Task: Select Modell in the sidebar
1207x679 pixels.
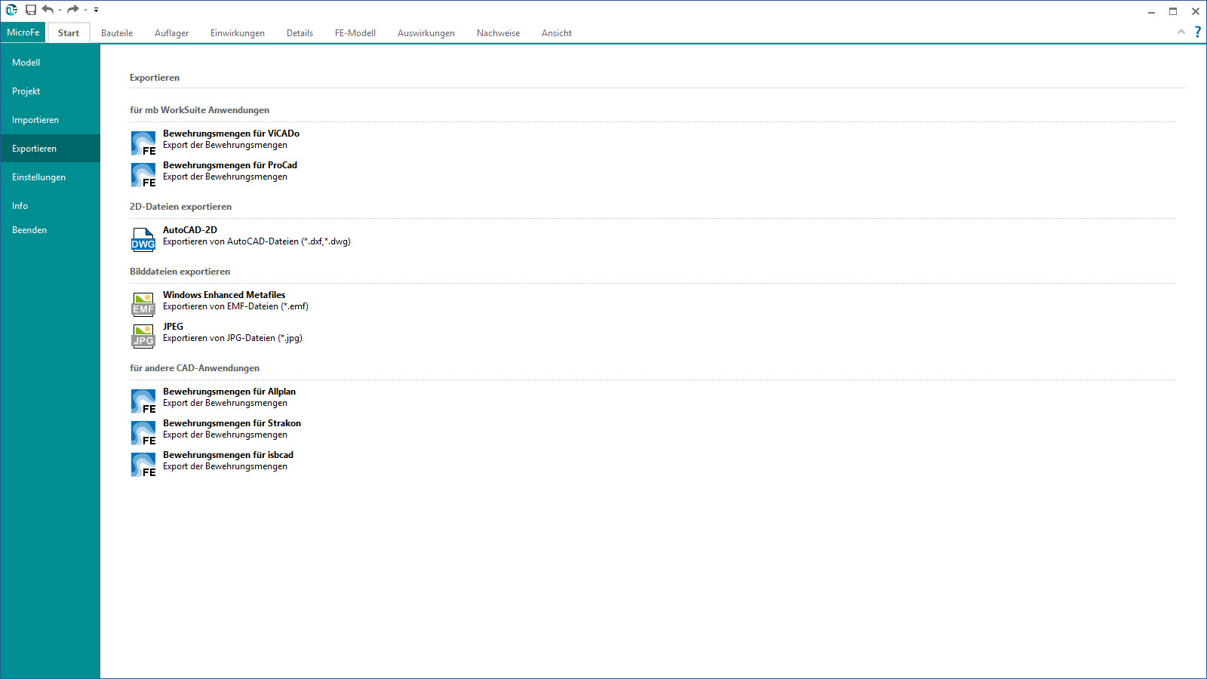Action: 51,63
